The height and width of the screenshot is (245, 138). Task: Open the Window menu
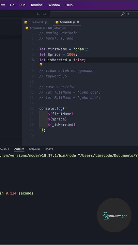pos(54,5)
